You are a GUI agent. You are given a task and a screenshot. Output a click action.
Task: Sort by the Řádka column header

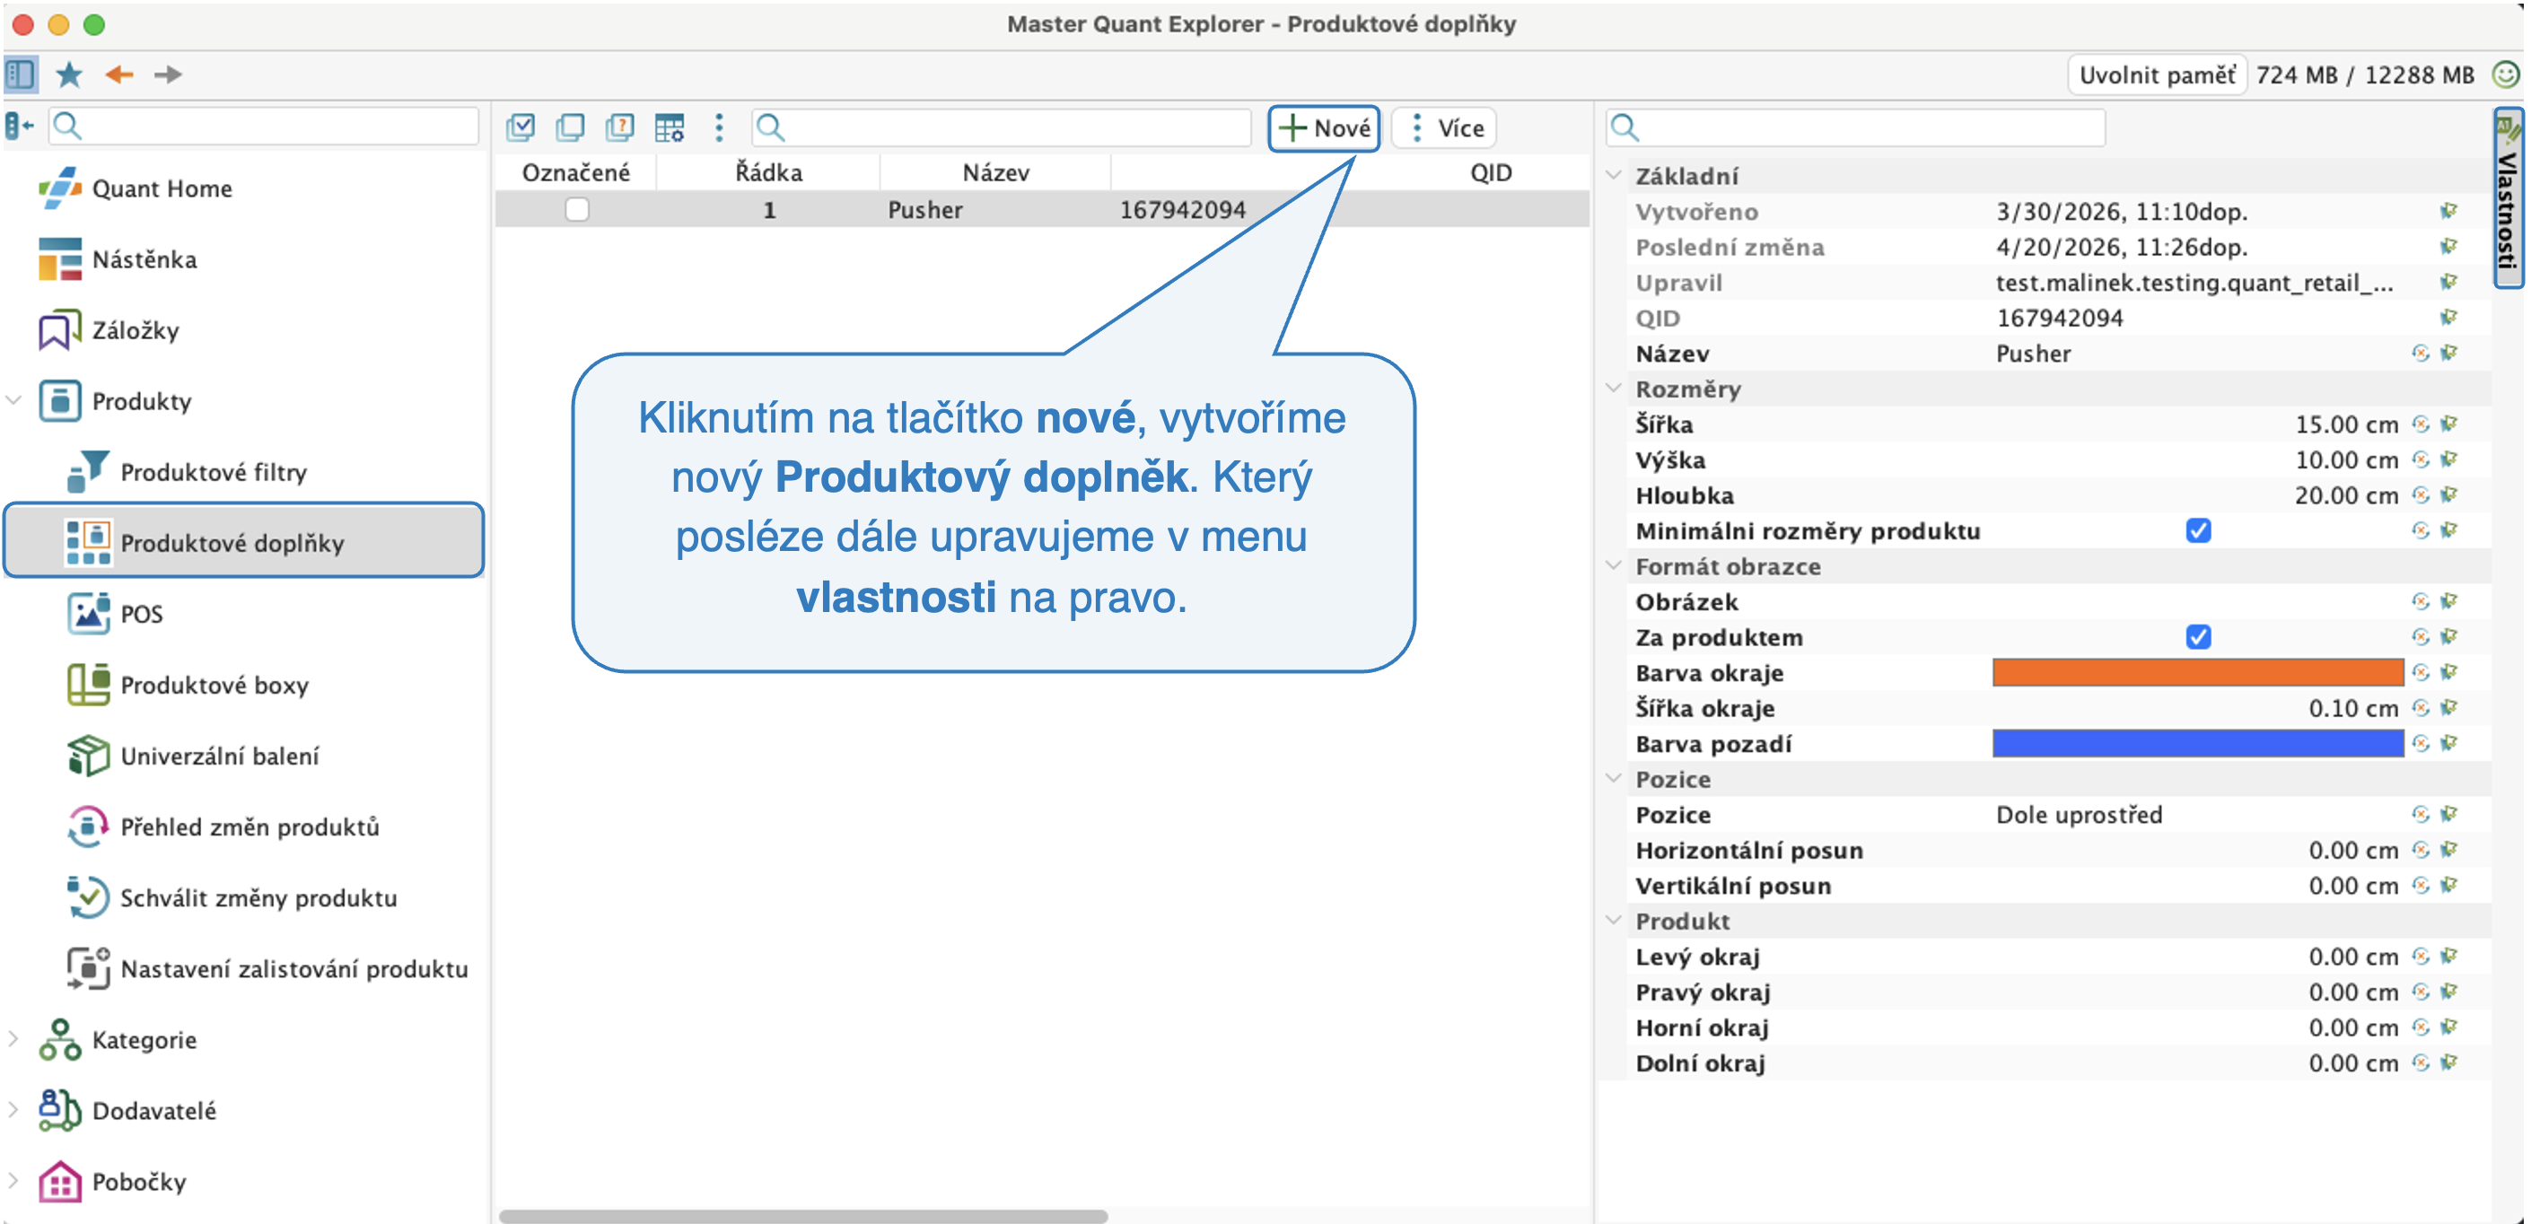[x=768, y=173]
